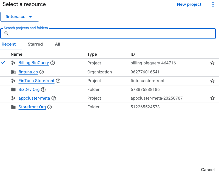Open help icon beside BizDev Org
Viewport: 219px width, 176px height.
(x=43, y=90)
